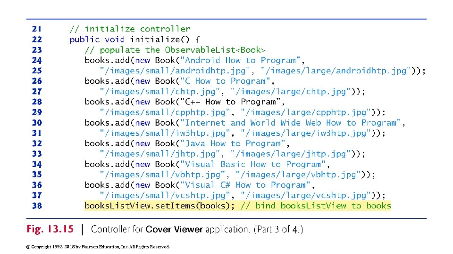Viewport: 453px width, 254px height.
Task: Click "/images/large/vbhtp.jpg" path
Action: point(298,175)
